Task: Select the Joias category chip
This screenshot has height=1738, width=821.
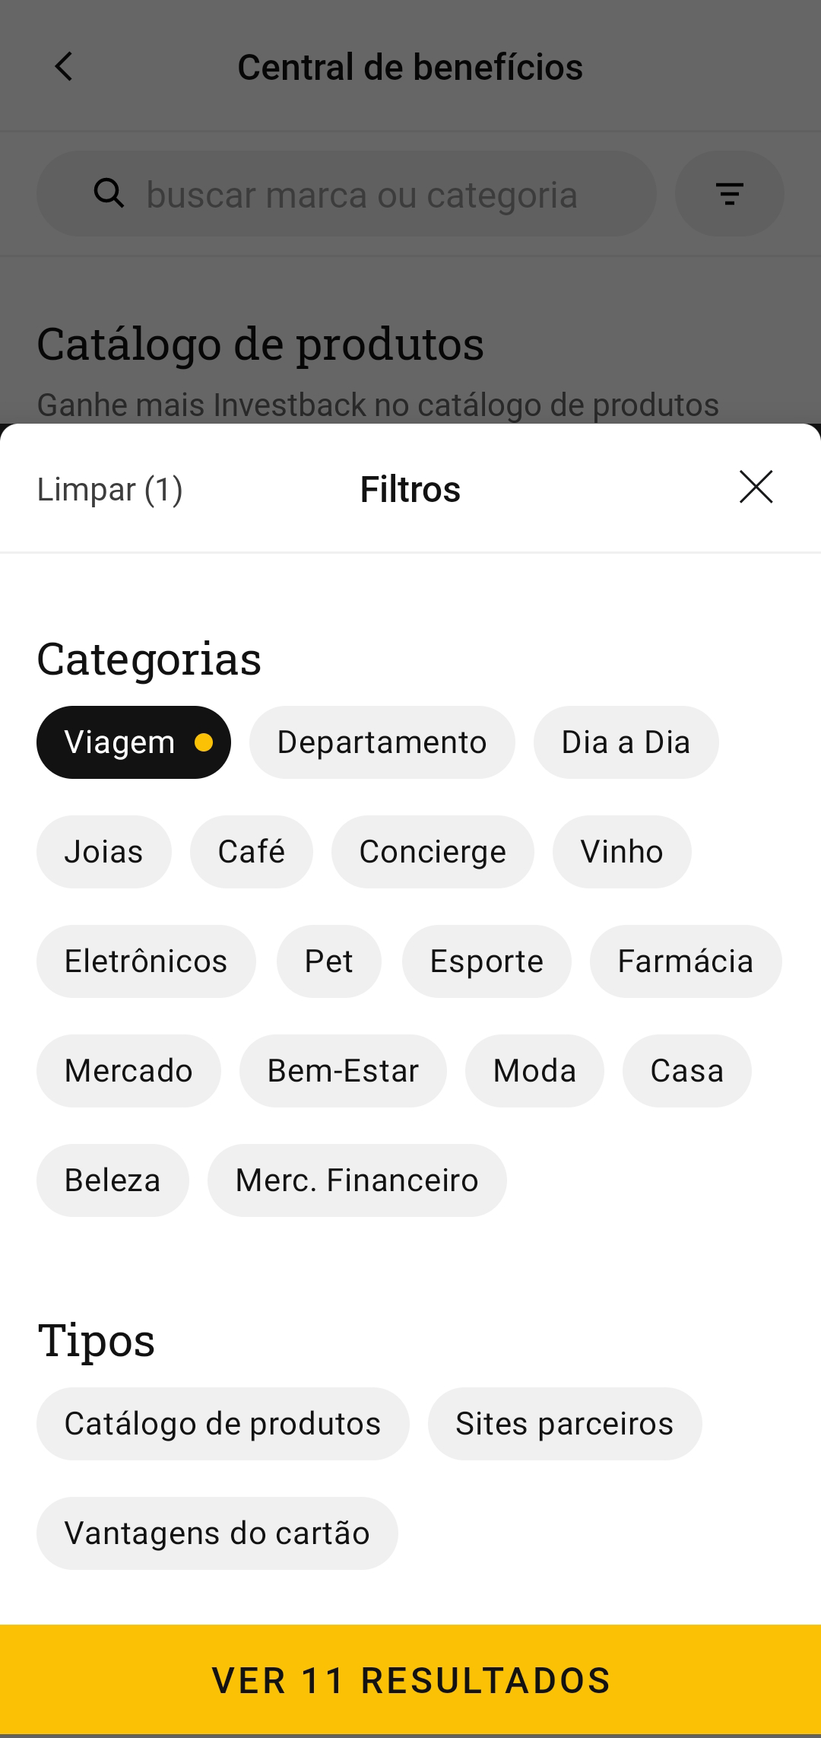Action: click(104, 852)
